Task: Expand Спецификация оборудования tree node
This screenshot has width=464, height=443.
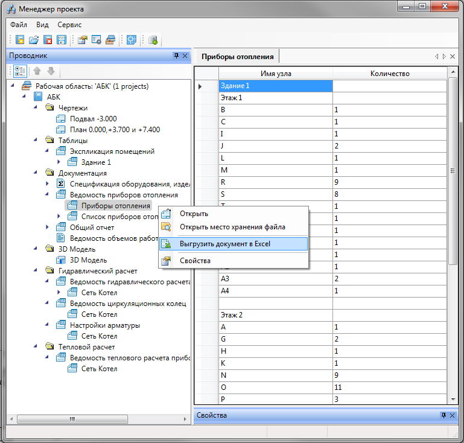Action: coord(47,183)
